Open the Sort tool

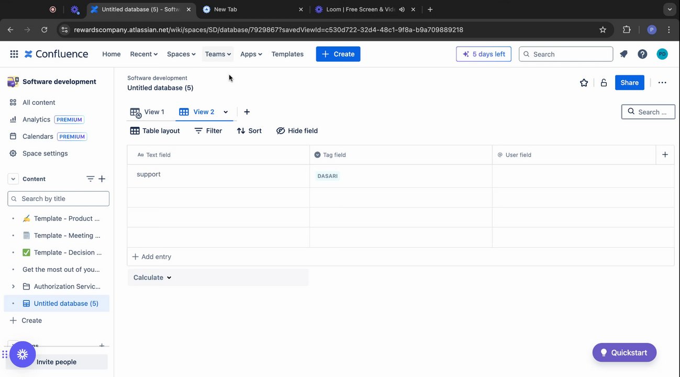point(249,131)
